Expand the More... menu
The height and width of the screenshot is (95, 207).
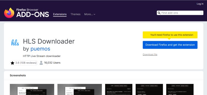(90, 14)
